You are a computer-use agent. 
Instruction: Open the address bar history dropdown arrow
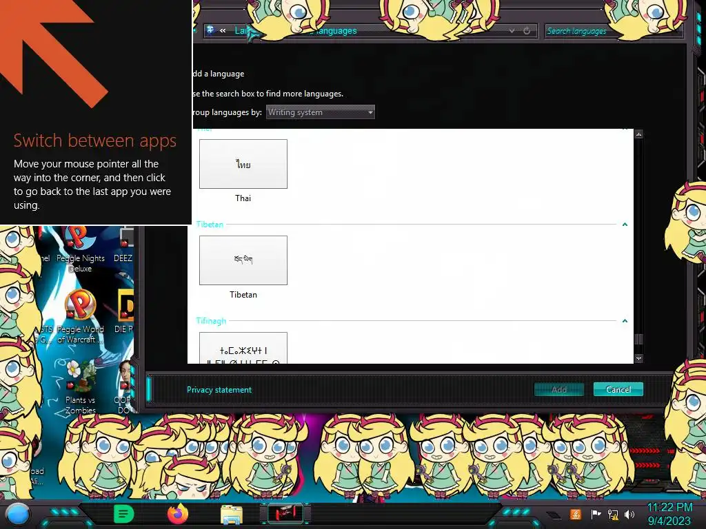click(x=512, y=31)
